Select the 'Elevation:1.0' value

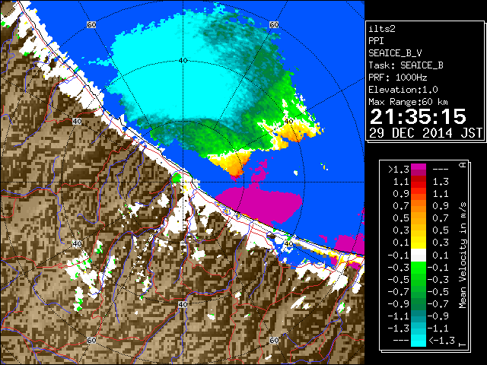click(403, 90)
